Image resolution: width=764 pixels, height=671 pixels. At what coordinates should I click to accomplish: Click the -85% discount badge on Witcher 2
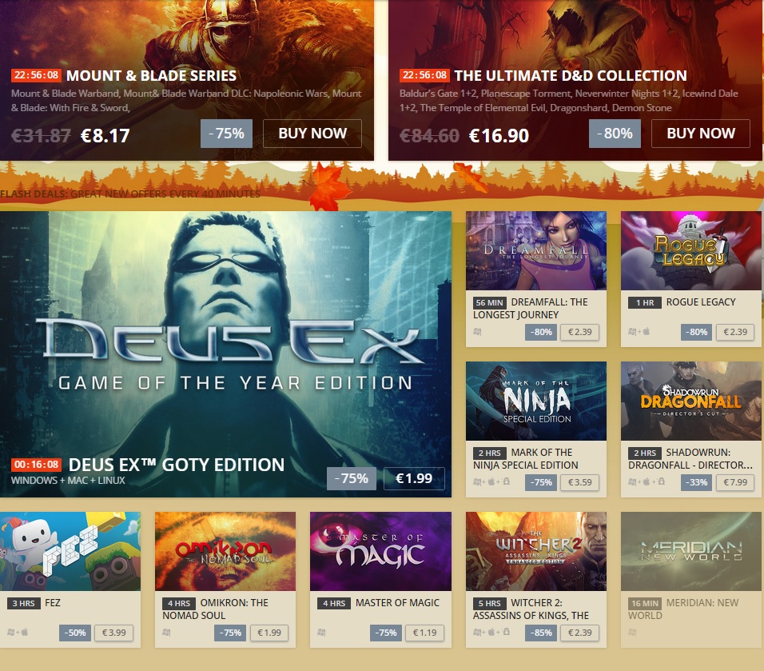541,633
